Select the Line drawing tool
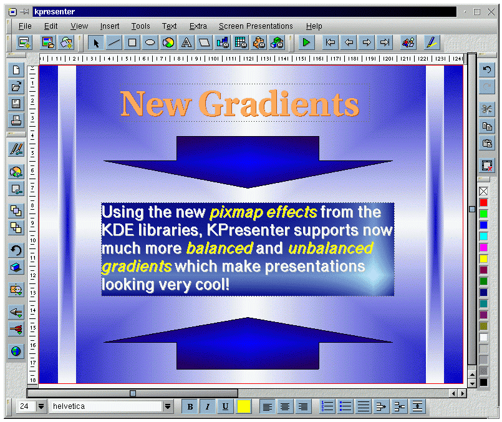The width and height of the screenshot is (502, 422). pyautogui.click(x=114, y=42)
